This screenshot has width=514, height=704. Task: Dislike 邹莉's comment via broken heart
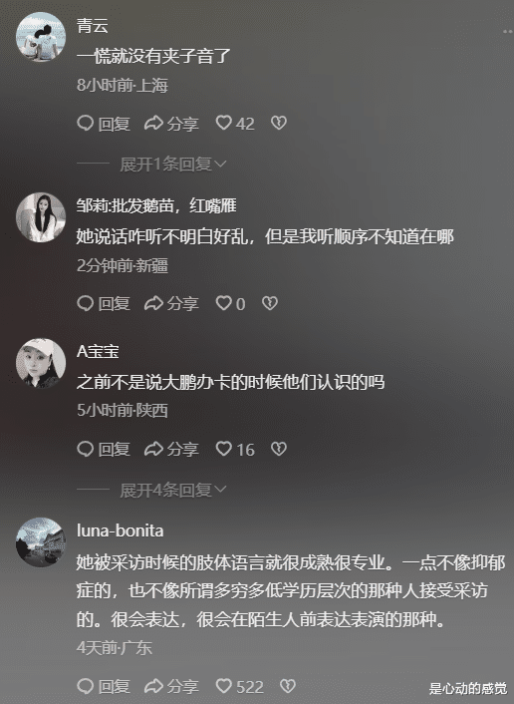tap(270, 303)
